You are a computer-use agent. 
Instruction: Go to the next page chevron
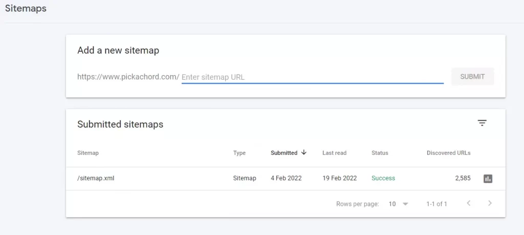tap(490, 203)
